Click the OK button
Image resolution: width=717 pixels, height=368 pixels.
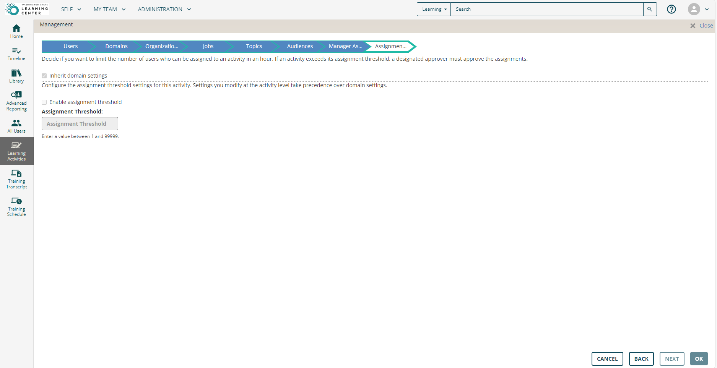coord(699,359)
